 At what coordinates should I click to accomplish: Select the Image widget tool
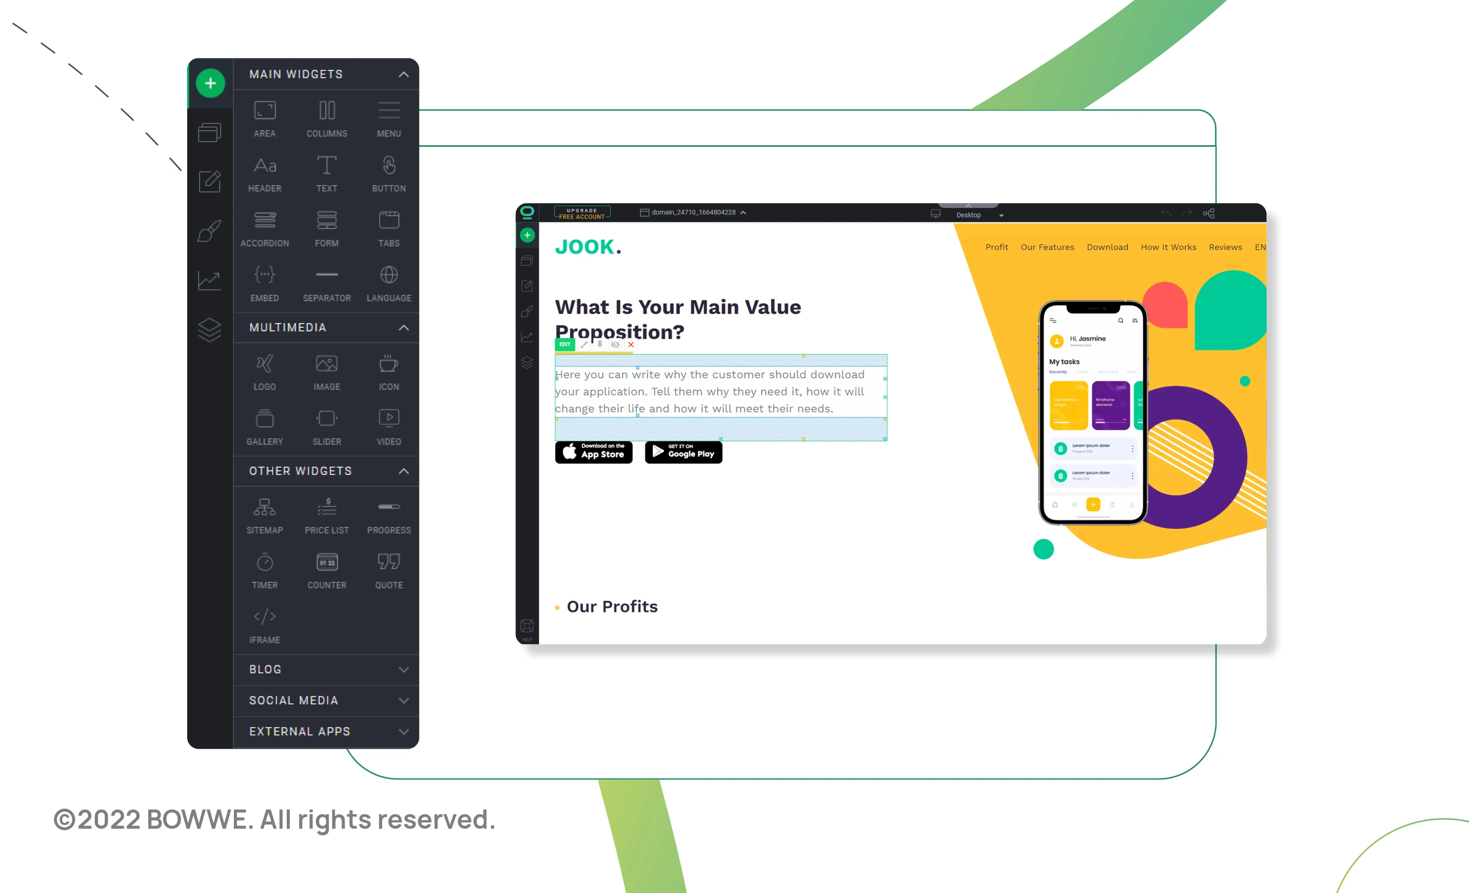327,373
